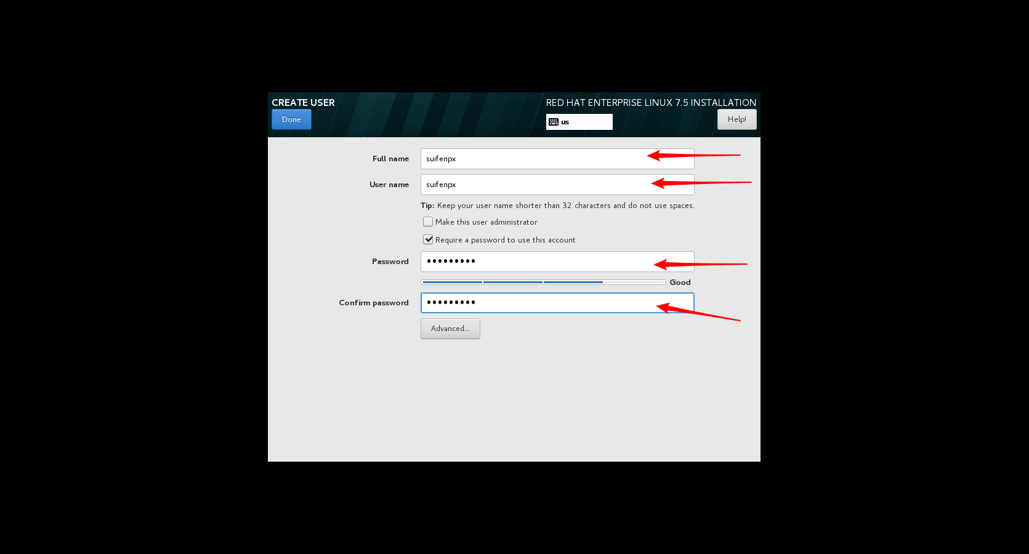1029x554 pixels.
Task: Click the keyboard layout icon
Action: pos(554,122)
